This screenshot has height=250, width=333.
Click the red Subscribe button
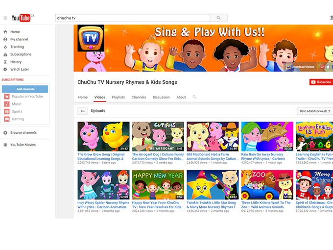(x=321, y=82)
